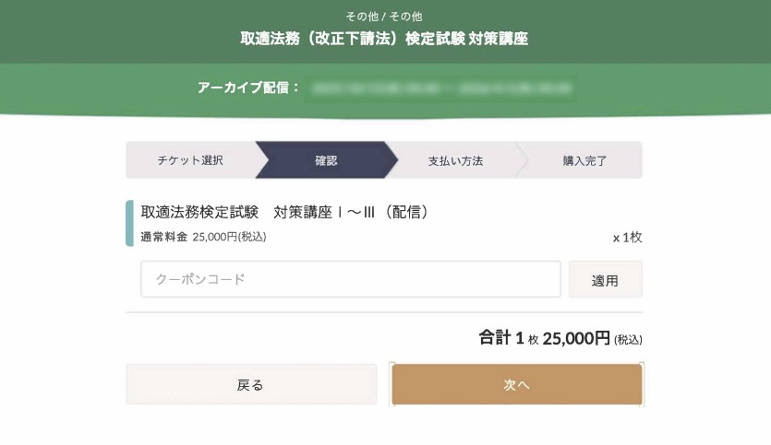Select the 確認 step in the progress bar
Screen dimensions: 771x445
point(326,160)
